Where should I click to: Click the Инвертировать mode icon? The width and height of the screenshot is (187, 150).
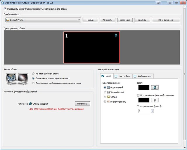pos(108,102)
